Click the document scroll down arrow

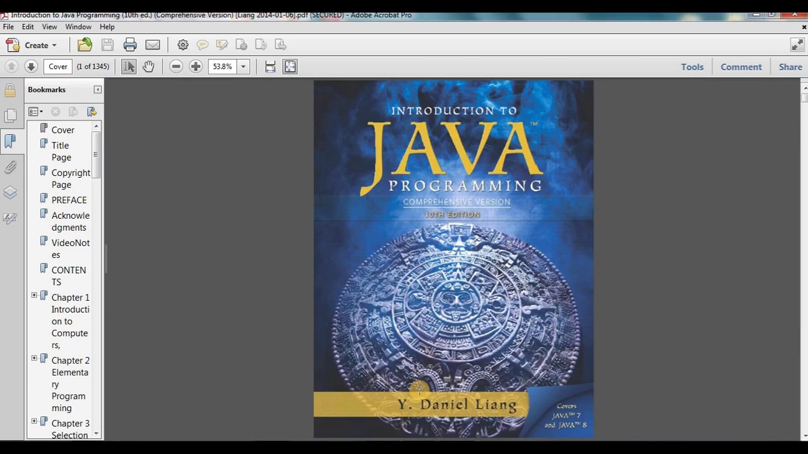[x=804, y=436]
